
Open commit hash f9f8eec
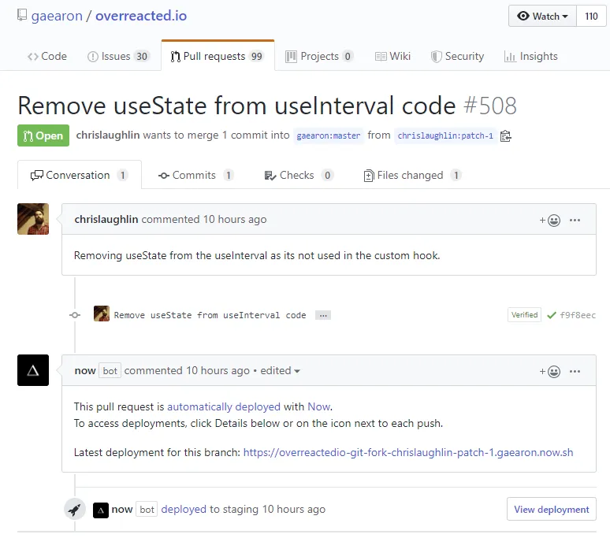coord(578,315)
